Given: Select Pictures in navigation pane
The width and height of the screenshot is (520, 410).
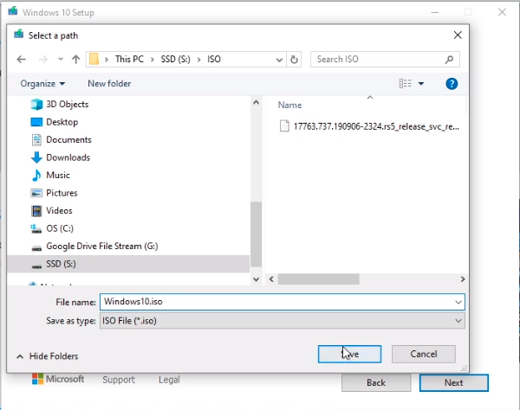Looking at the screenshot, I should 62,193.
